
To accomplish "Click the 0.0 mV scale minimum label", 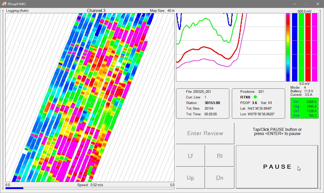I will pyautogui.click(x=305, y=84).
